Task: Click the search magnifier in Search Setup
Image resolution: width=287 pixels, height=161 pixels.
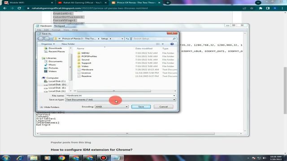Action: (174, 39)
